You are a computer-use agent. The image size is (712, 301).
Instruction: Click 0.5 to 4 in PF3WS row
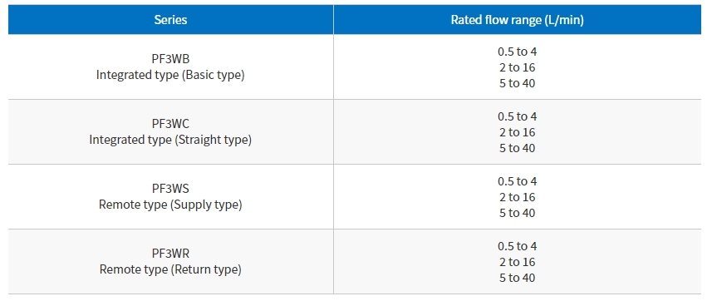pyautogui.click(x=518, y=181)
